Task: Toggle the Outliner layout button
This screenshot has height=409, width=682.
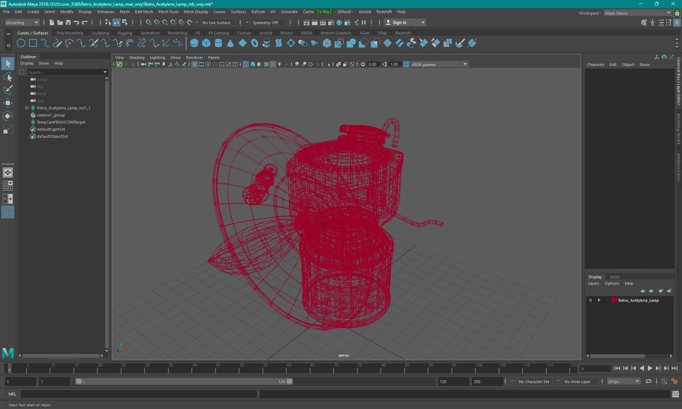Action: (x=8, y=212)
